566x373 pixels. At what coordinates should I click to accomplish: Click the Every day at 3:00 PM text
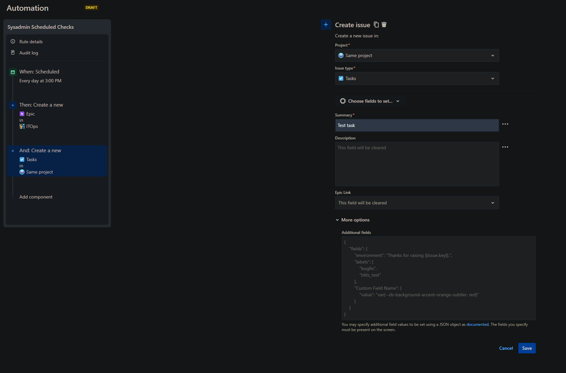coord(40,81)
